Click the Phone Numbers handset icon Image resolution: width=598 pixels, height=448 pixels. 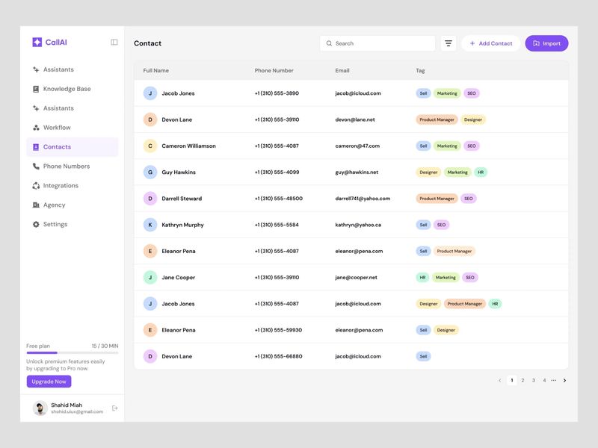(x=36, y=167)
